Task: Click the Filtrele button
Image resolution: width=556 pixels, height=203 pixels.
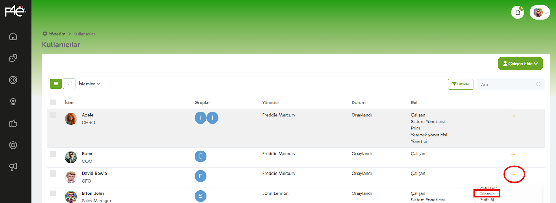Action: pyautogui.click(x=460, y=84)
